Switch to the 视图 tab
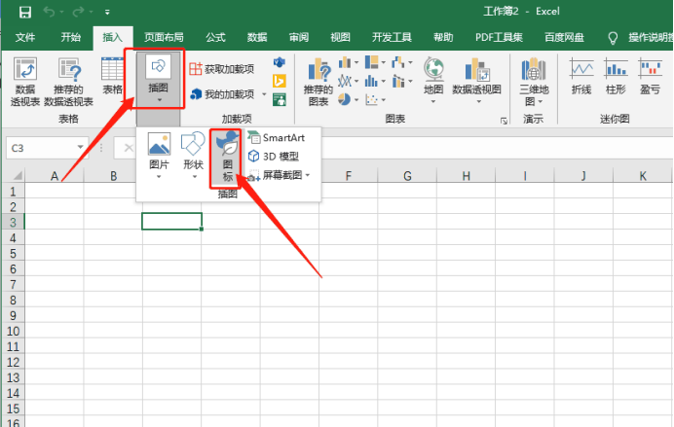The image size is (674, 427). click(x=340, y=38)
